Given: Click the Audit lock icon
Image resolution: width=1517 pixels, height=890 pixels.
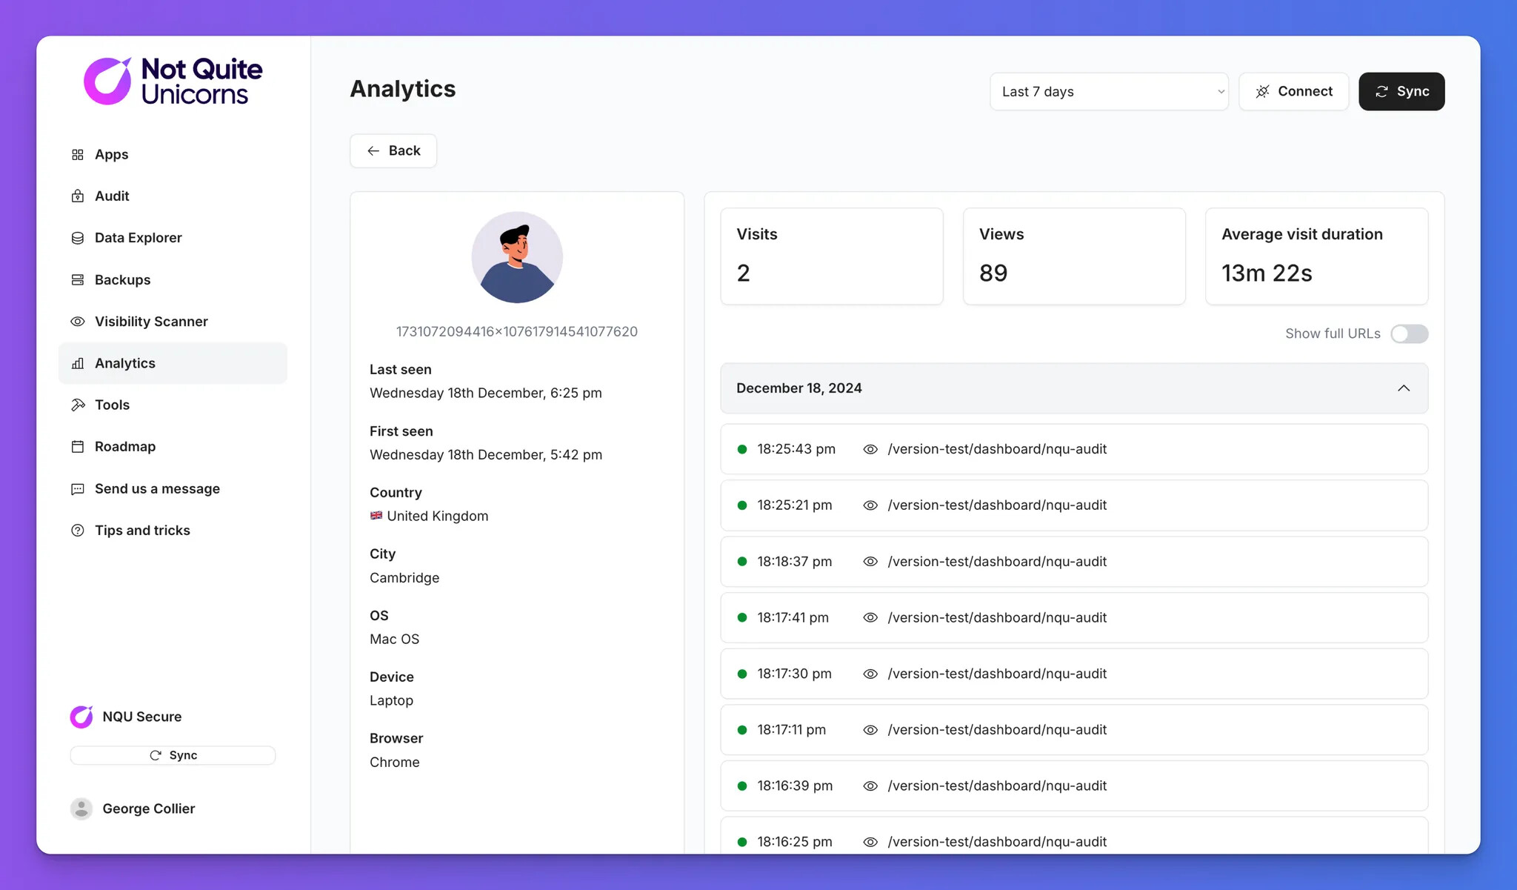Looking at the screenshot, I should coord(78,196).
